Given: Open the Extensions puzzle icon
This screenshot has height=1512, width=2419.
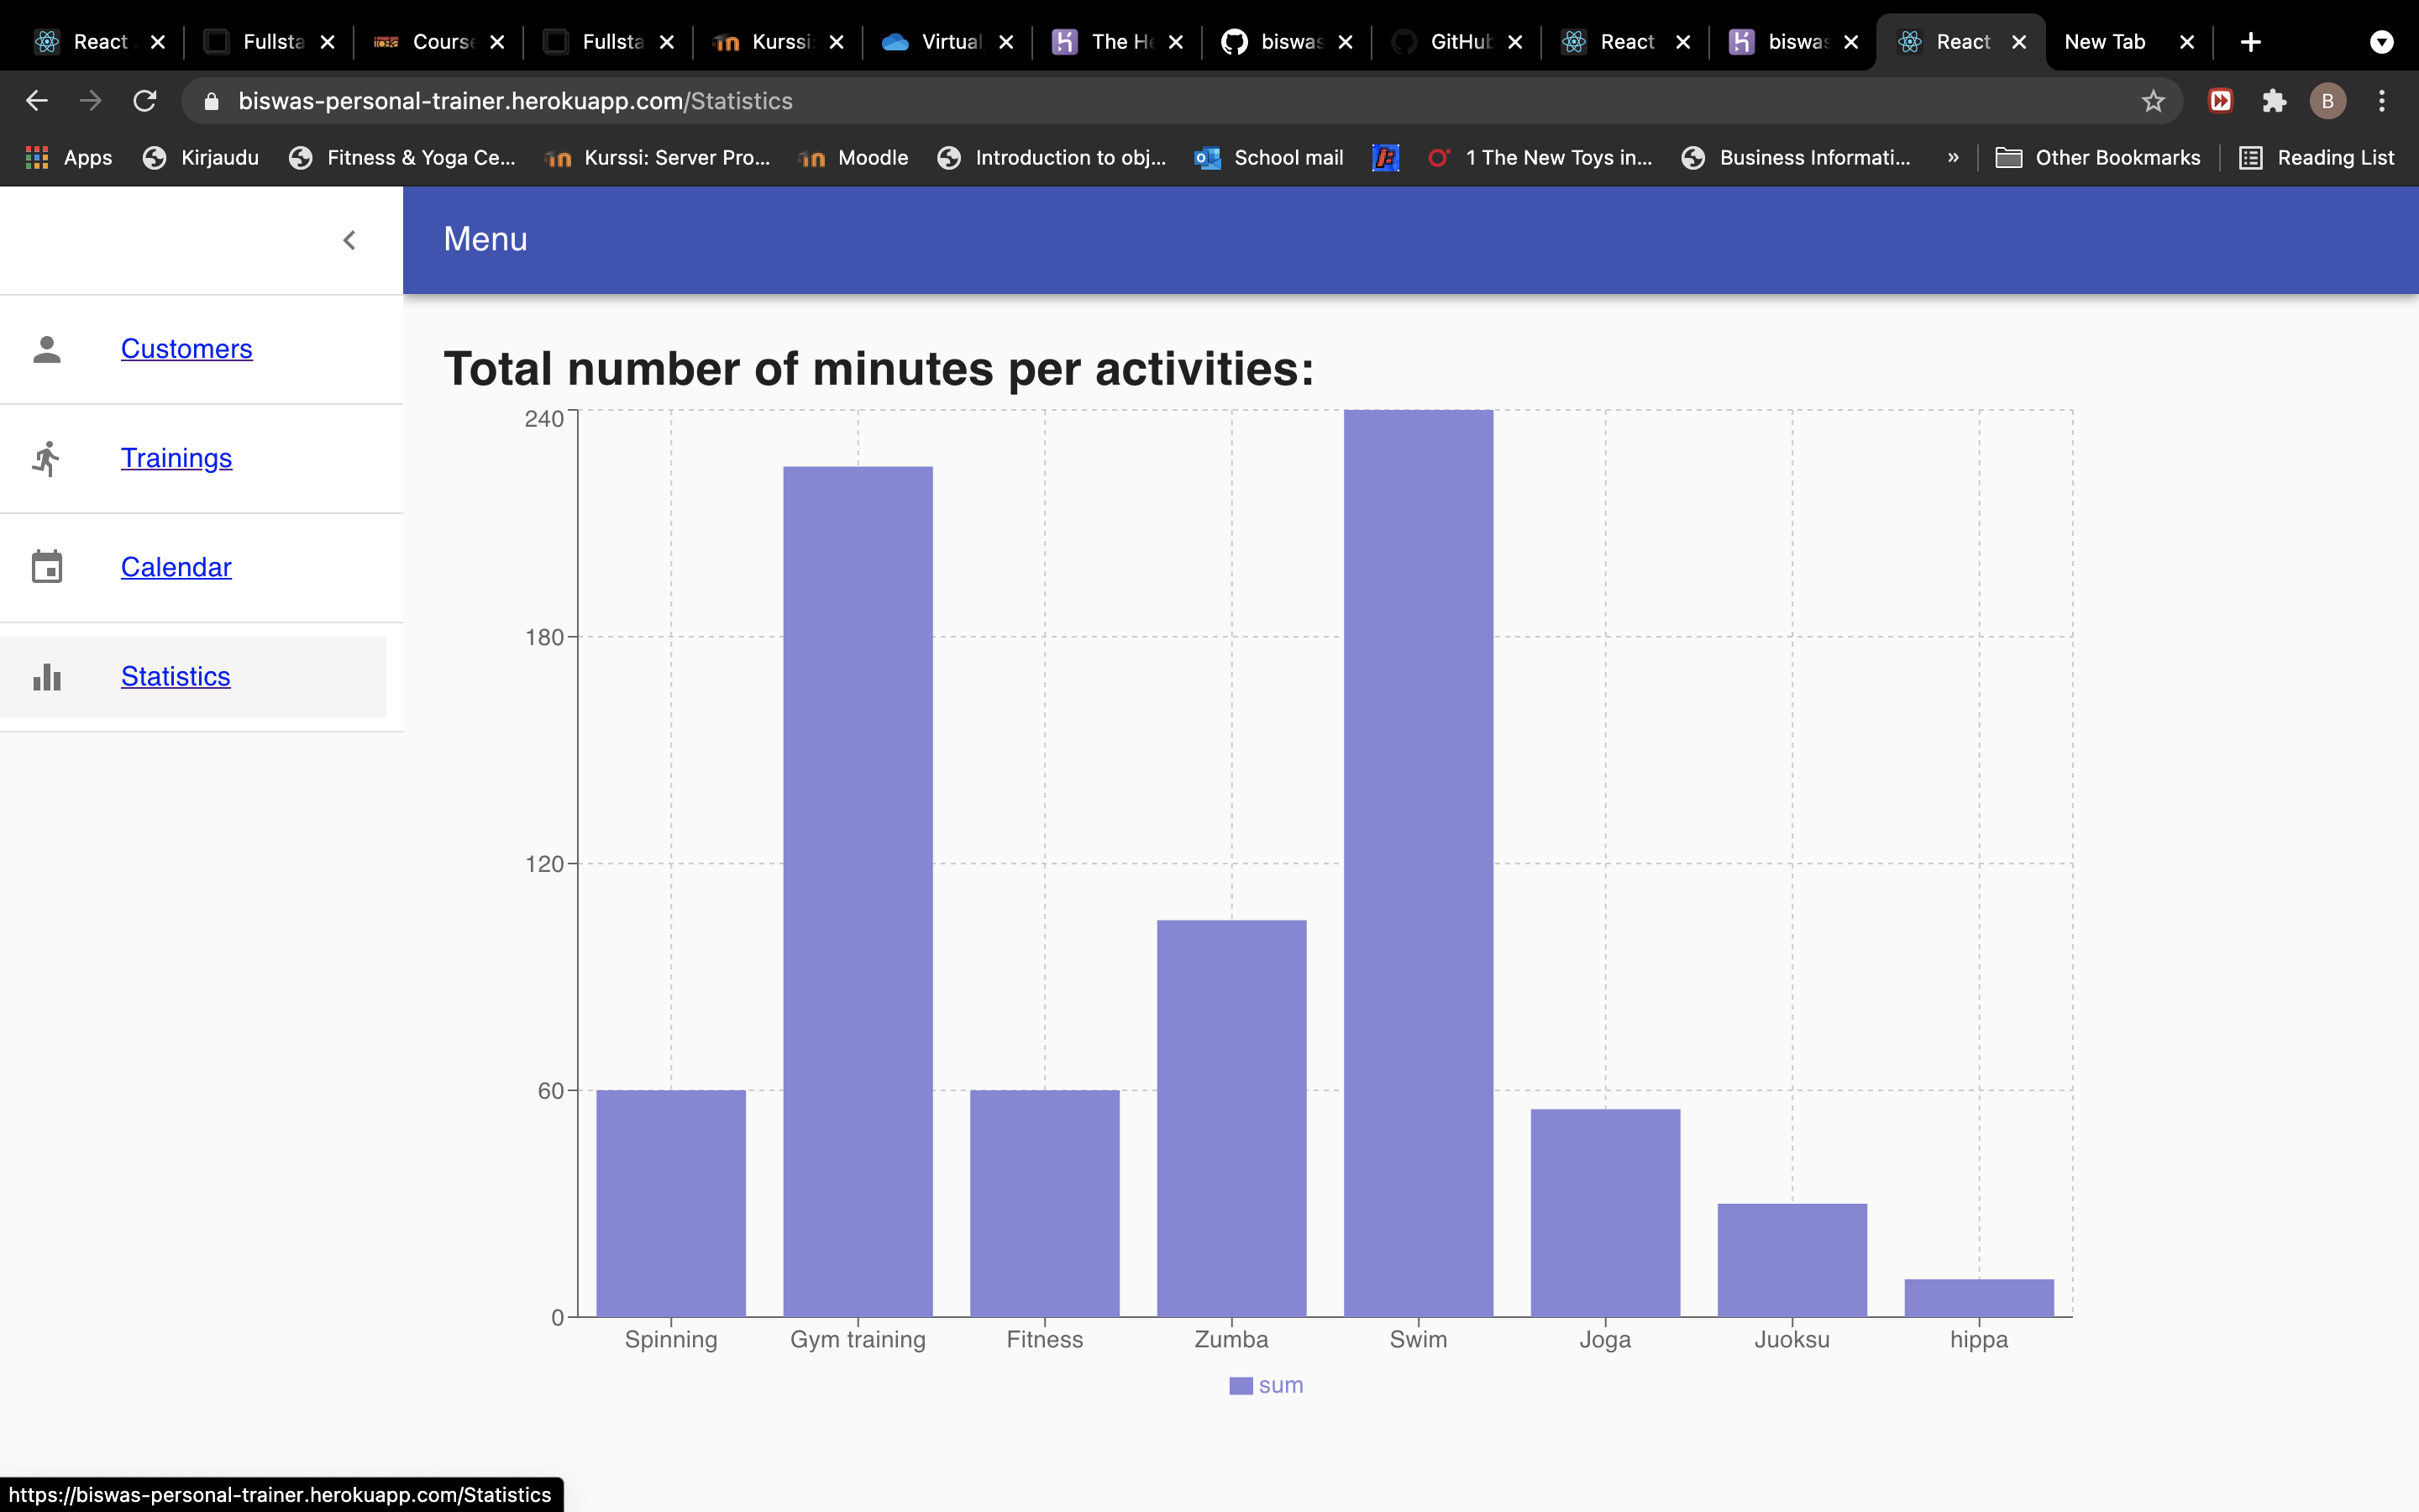Looking at the screenshot, I should point(2274,101).
